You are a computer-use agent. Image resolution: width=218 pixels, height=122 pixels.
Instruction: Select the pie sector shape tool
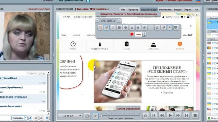coord(144,28)
